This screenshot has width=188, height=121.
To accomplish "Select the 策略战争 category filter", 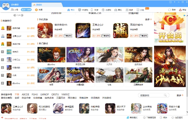I will click(84, 98).
